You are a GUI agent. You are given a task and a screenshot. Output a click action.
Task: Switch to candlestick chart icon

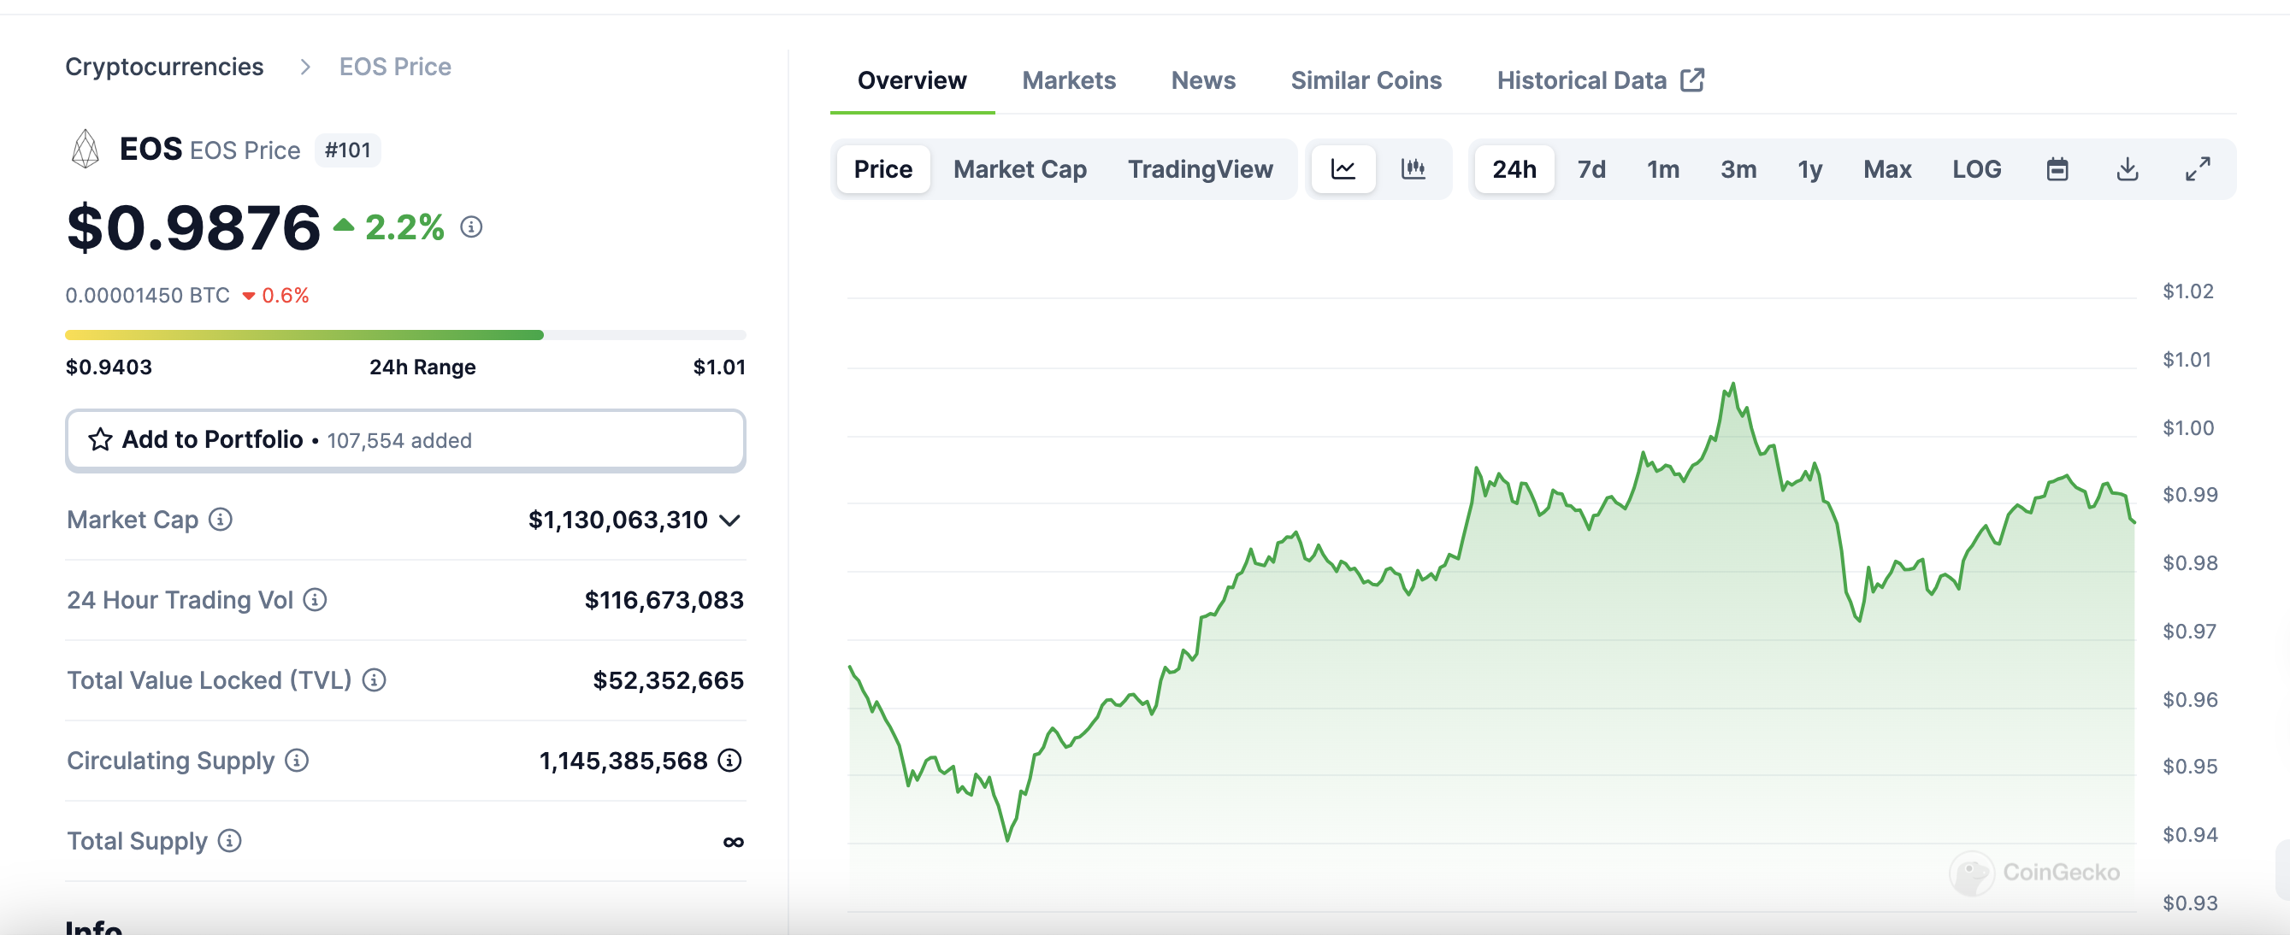point(1413,169)
